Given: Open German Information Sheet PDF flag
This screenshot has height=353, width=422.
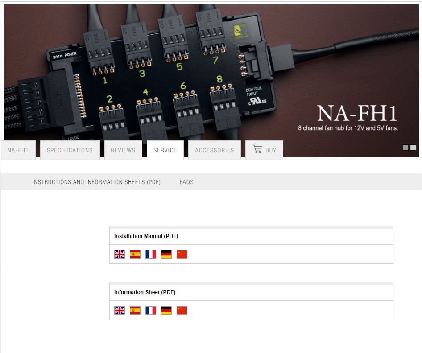Looking at the screenshot, I should click(166, 310).
